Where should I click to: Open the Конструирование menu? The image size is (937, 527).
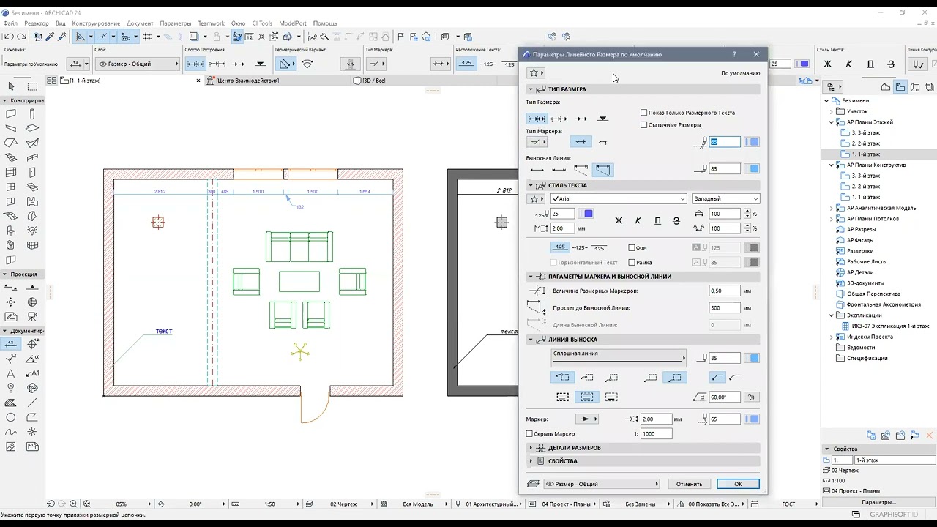coord(96,23)
